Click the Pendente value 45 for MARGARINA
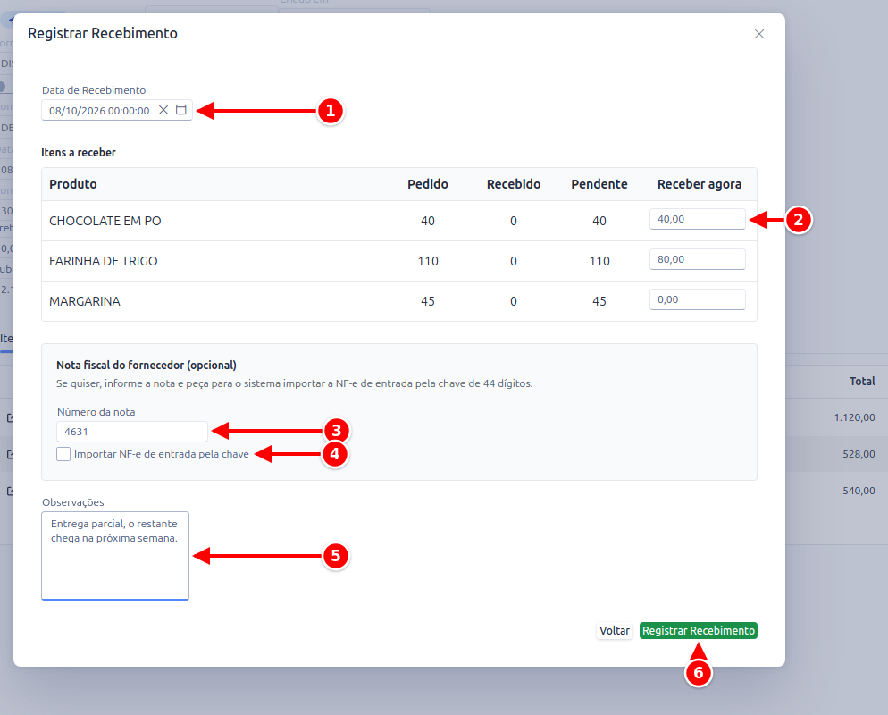This screenshot has height=715, width=888. click(x=599, y=301)
